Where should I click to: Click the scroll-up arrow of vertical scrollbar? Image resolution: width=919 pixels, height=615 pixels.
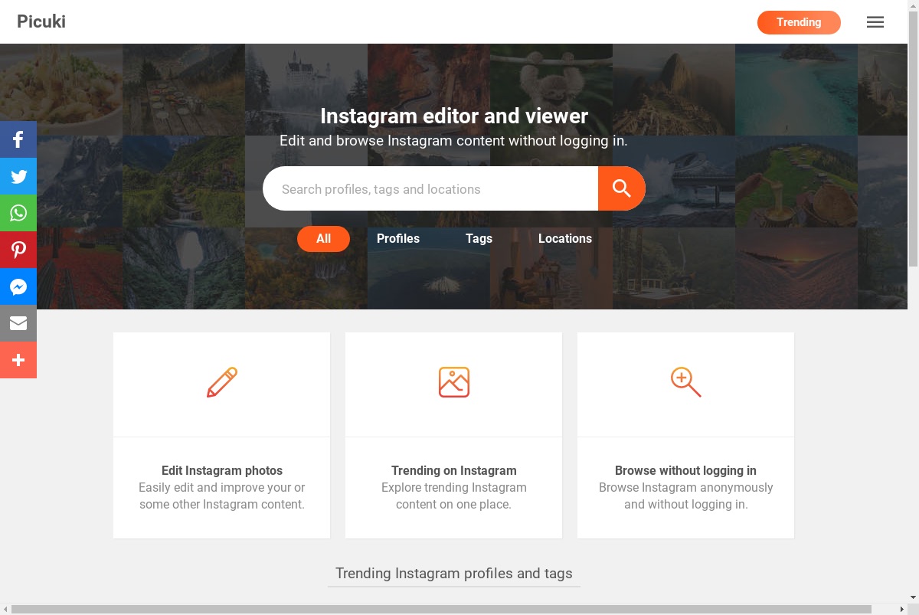click(x=913, y=5)
